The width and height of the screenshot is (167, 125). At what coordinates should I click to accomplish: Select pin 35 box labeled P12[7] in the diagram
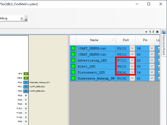(x=26, y=109)
